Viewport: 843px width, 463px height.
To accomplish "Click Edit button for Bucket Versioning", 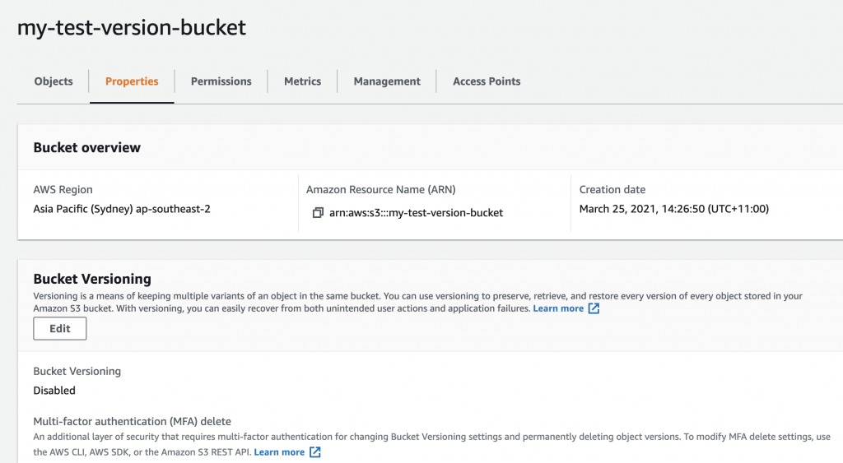I will coord(59,328).
